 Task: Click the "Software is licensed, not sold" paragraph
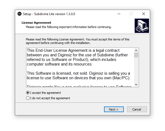pyautogui.click(x=78, y=75)
